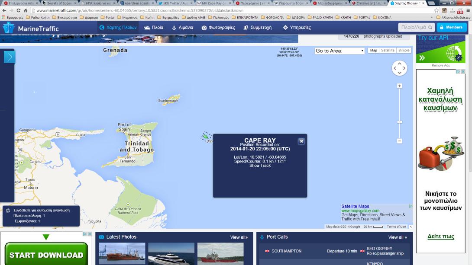Open the Υπηρεσίες menu
This screenshot has width=472, height=265.
pyautogui.click(x=297, y=27)
